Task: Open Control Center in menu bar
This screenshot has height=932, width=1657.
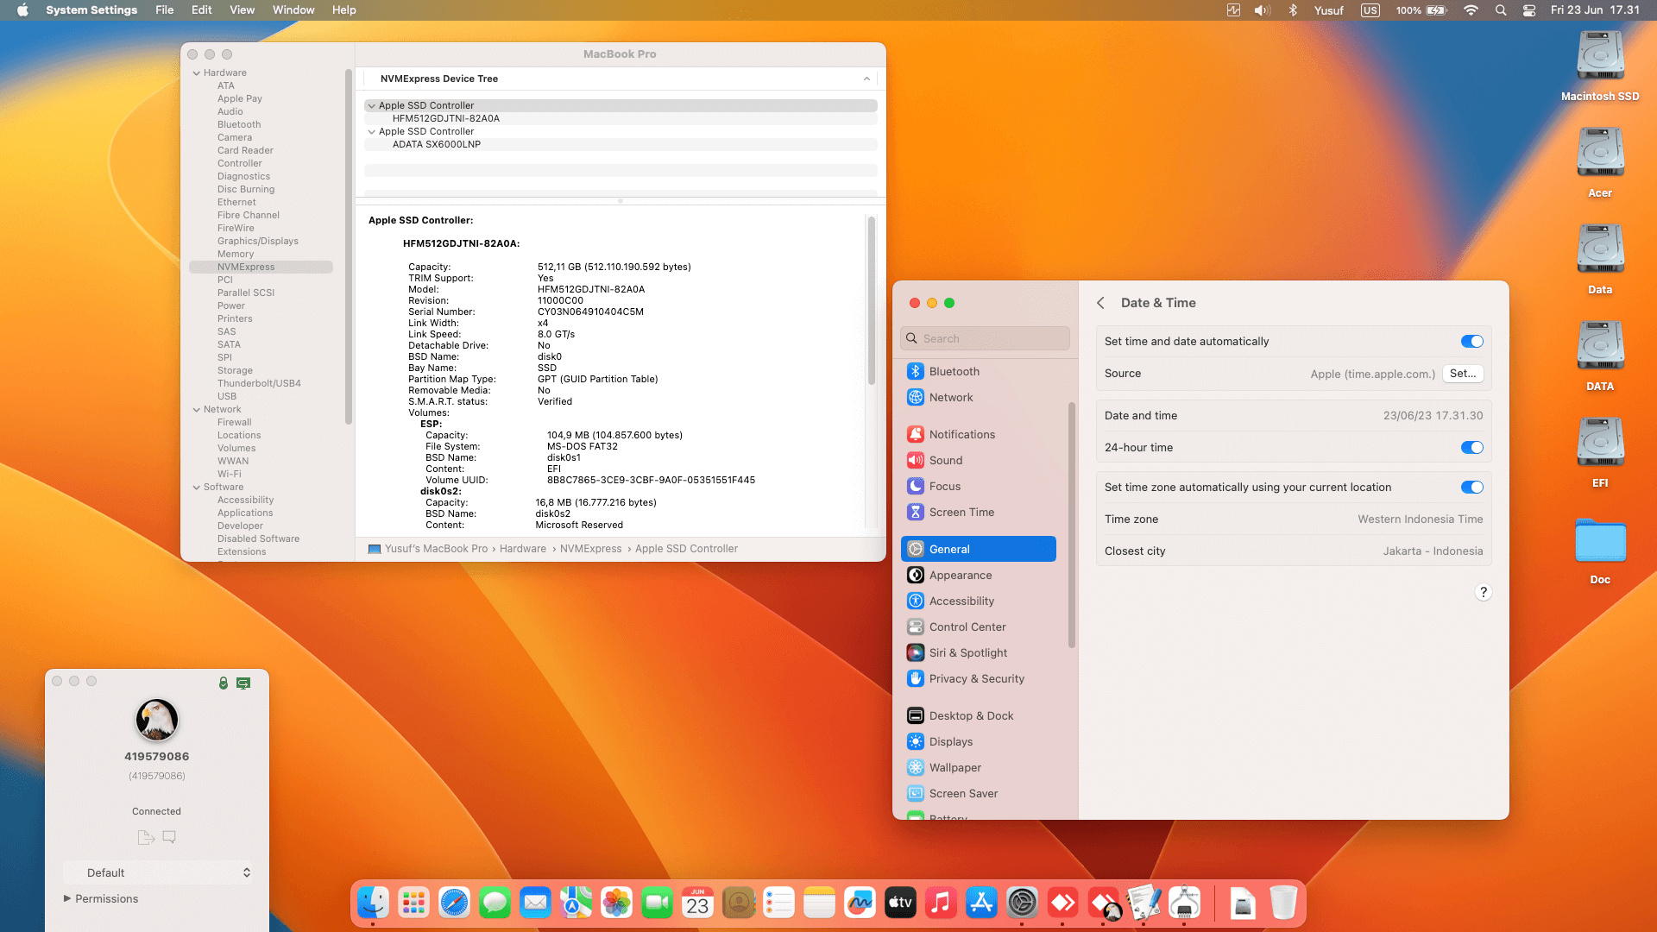Action: (x=1529, y=10)
